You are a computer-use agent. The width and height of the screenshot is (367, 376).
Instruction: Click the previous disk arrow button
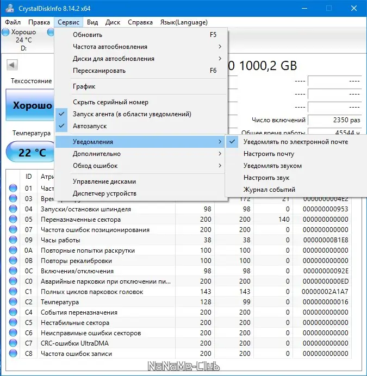click(12, 65)
